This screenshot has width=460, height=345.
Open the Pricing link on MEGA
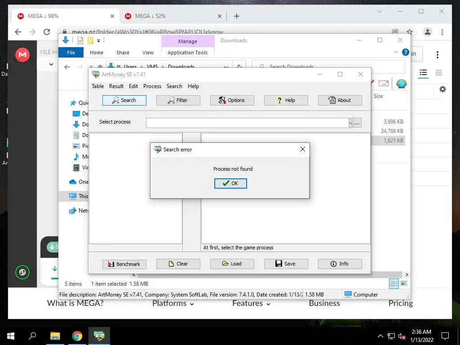coord(400,303)
